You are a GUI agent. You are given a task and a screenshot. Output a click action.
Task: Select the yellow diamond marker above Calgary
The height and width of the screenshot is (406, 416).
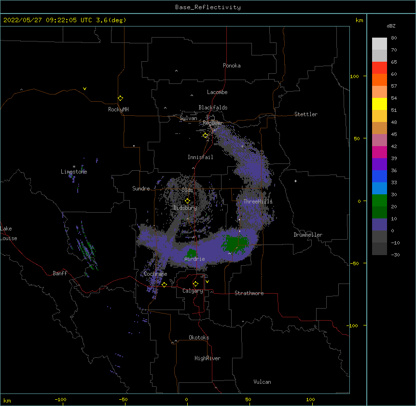(x=195, y=284)
